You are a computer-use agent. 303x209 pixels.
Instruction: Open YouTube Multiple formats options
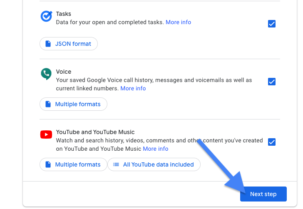73,164
